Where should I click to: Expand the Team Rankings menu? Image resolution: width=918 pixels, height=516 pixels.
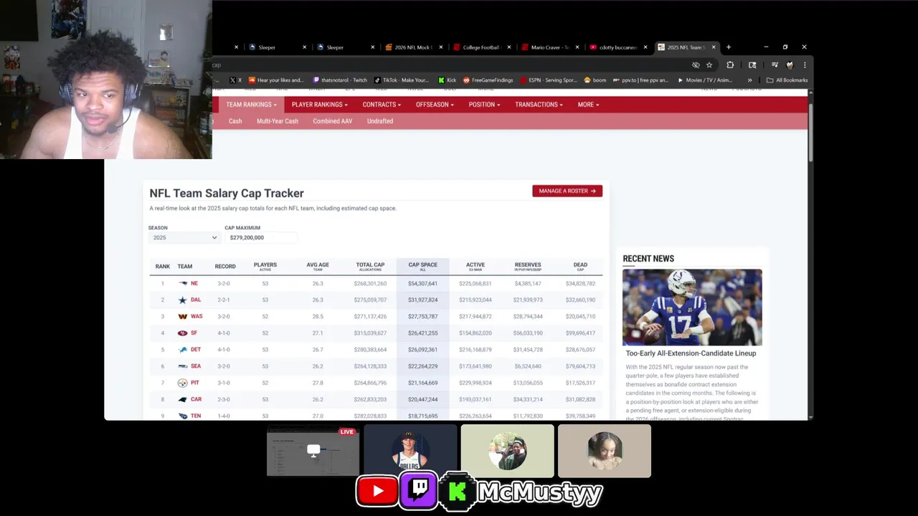[251, 105]
